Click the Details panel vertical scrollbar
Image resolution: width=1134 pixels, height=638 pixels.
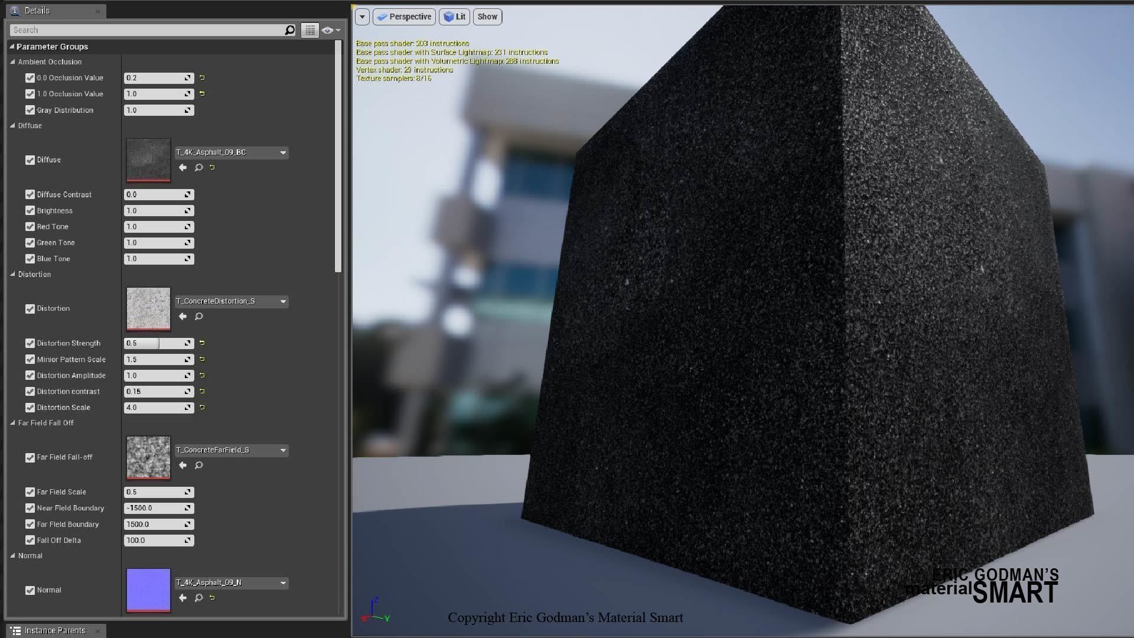(338, 157)
